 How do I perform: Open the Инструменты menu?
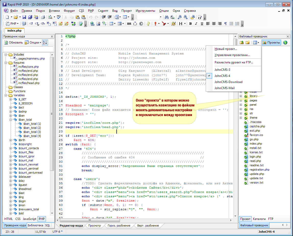[x=145, y=11]
